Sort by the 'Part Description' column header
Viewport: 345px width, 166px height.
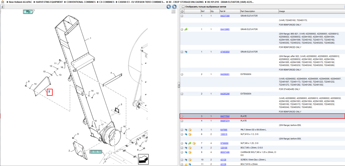(259, 11)
